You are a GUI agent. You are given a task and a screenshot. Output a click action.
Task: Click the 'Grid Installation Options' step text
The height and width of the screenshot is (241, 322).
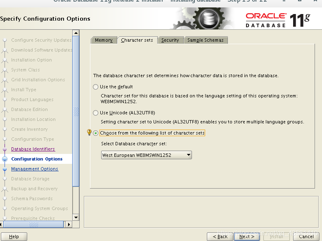point(38,80)
